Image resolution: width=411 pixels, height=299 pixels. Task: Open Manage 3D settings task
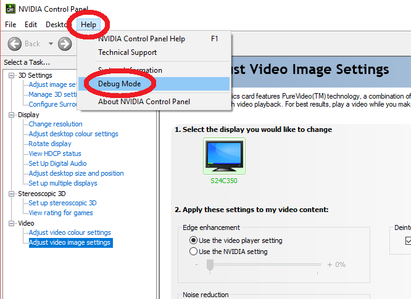[52, 94]
